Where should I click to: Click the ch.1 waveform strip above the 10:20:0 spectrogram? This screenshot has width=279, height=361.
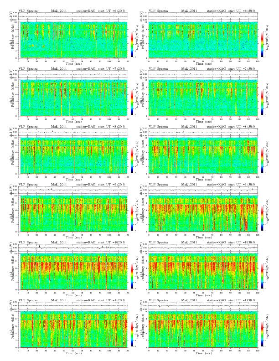pyautogui.click(x=73, y=248)
